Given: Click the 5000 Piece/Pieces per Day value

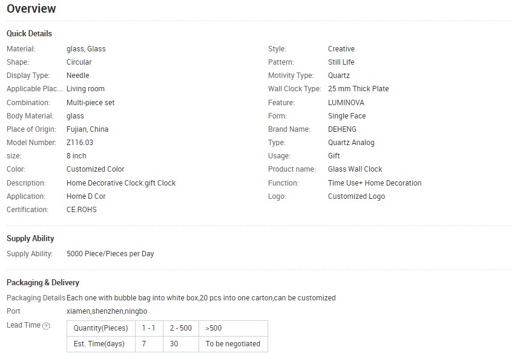Looking at the screenshot, I should (110, 254).
